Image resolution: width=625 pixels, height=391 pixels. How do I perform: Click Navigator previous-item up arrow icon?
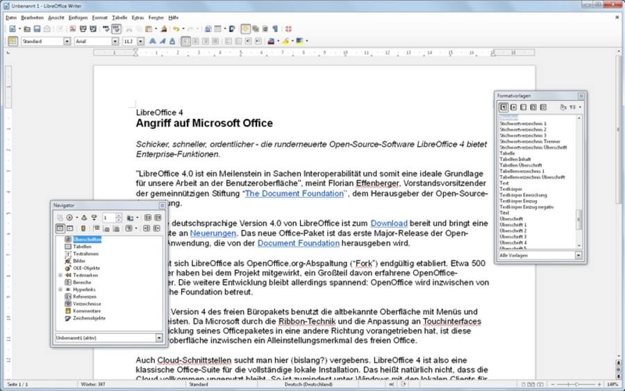(x=84, y=217)
